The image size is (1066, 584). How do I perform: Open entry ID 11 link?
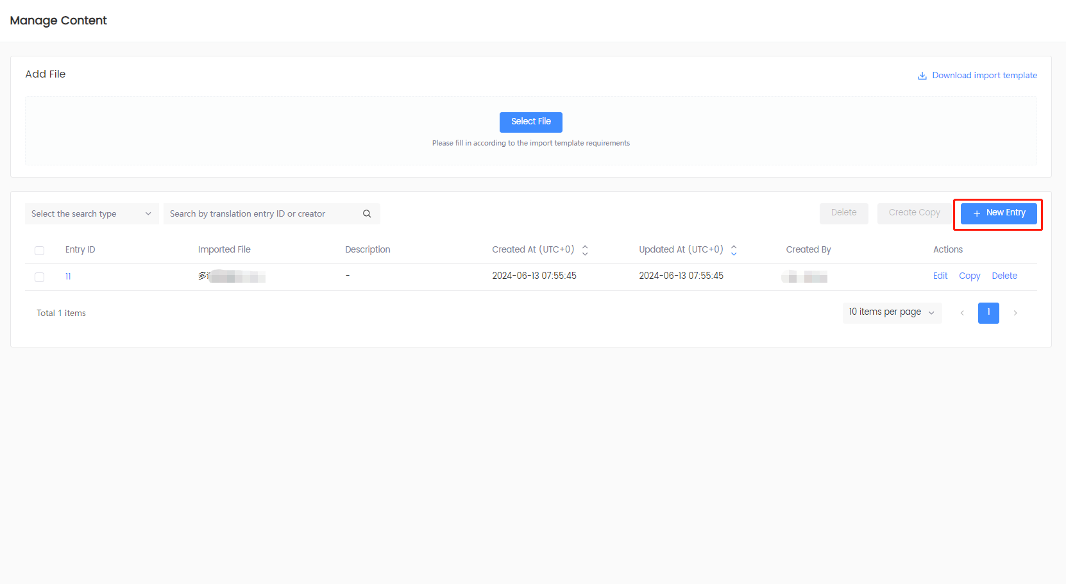tap(68, 277)
